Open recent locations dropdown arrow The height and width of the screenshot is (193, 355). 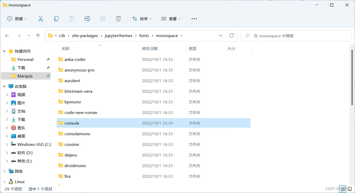[29, 36]
